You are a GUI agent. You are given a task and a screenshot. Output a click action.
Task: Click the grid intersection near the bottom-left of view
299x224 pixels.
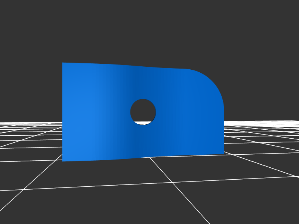click(23, 189)
